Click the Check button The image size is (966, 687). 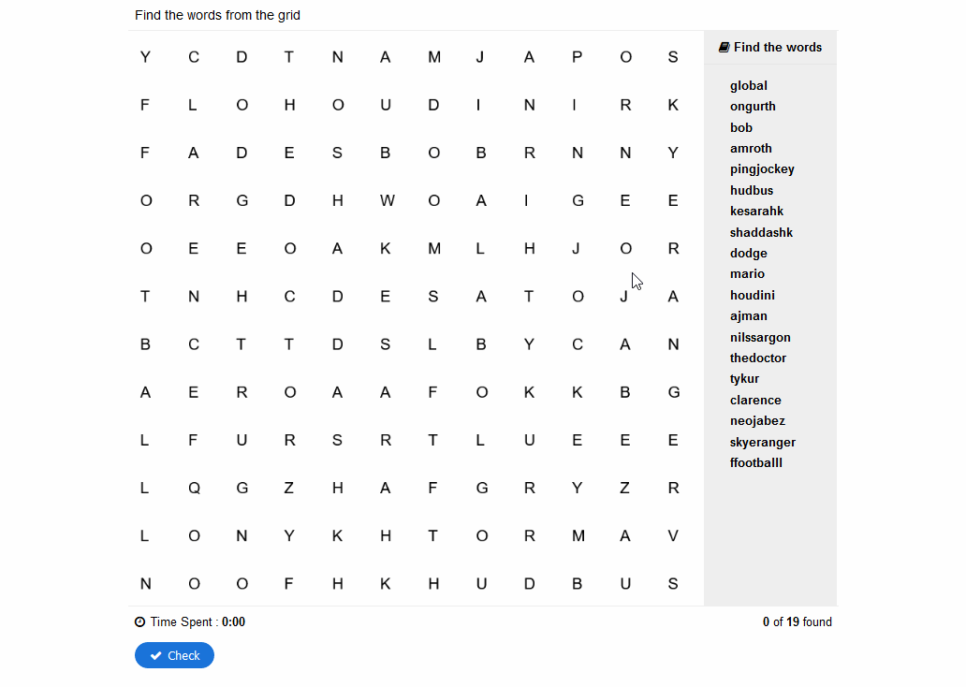174,655
